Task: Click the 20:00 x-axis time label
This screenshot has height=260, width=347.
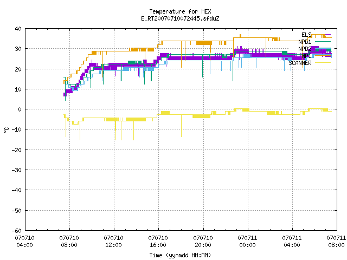Action: point(203,245)
